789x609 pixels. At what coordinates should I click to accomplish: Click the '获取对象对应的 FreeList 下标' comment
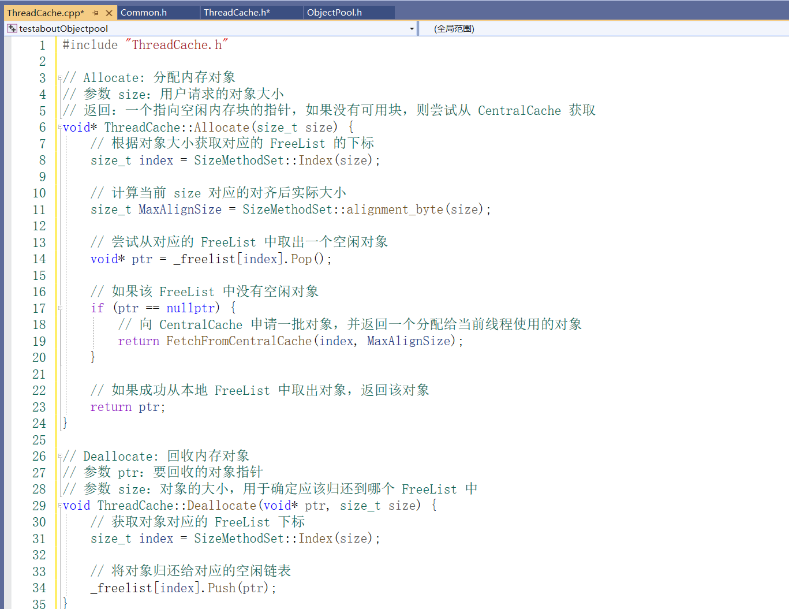[x=197, y=522]
